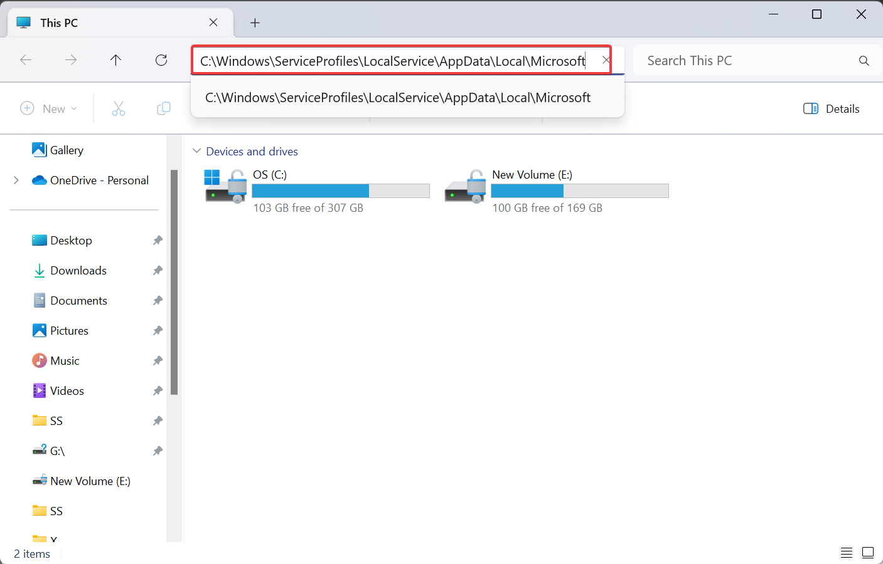
Task: Click the pin icon beside Pictures
Action: pos(158,331)
